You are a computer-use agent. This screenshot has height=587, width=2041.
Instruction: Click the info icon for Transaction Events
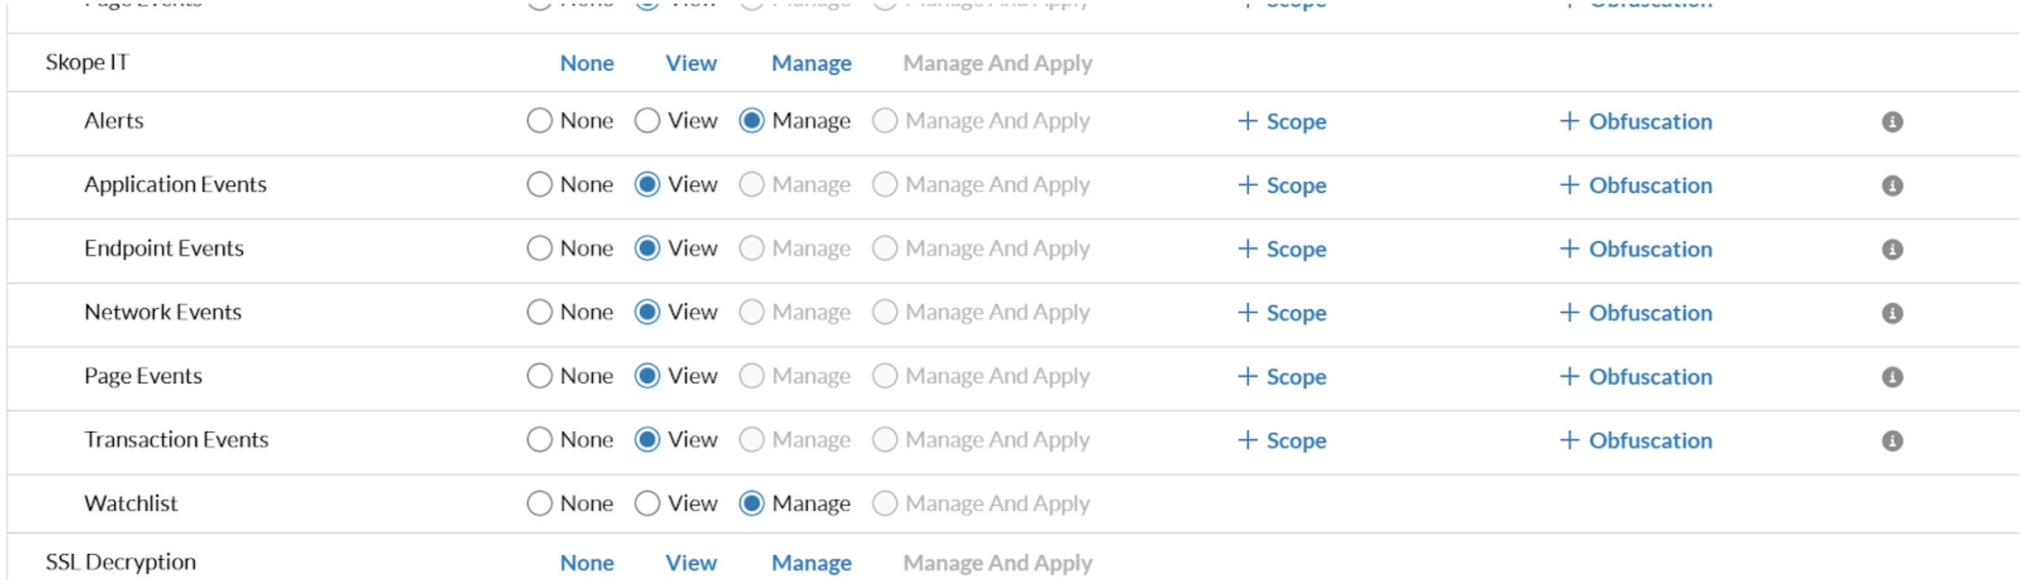click(1892, 440)
